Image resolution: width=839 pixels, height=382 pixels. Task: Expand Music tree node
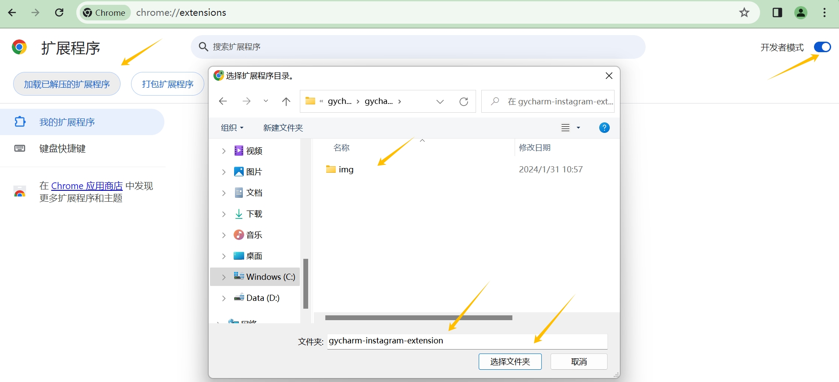[x=224, y=235]
